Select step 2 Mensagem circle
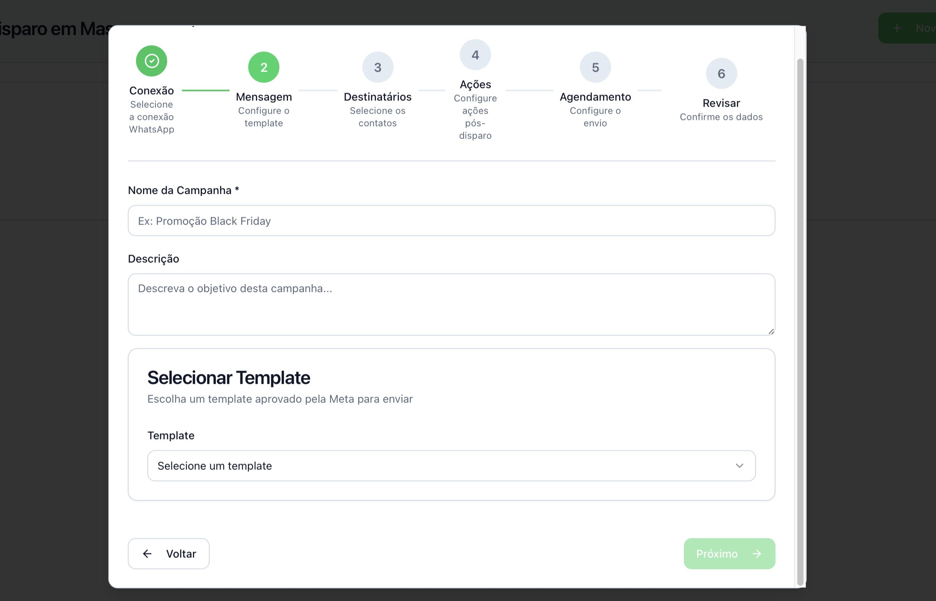Screen dimensions: 936x601 (264, 67)
